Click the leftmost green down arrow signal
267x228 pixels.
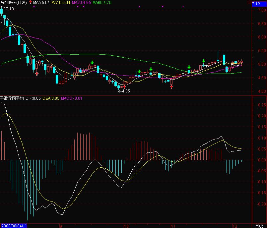(x=92, y=62)
